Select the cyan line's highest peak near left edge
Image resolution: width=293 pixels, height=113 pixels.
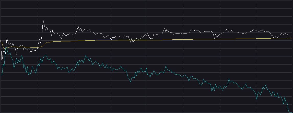click(7, 48)
